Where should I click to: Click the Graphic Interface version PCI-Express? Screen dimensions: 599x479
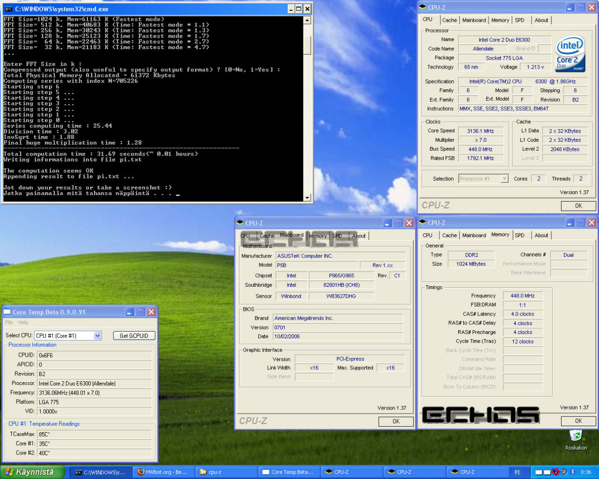click(x=350, y=359)
